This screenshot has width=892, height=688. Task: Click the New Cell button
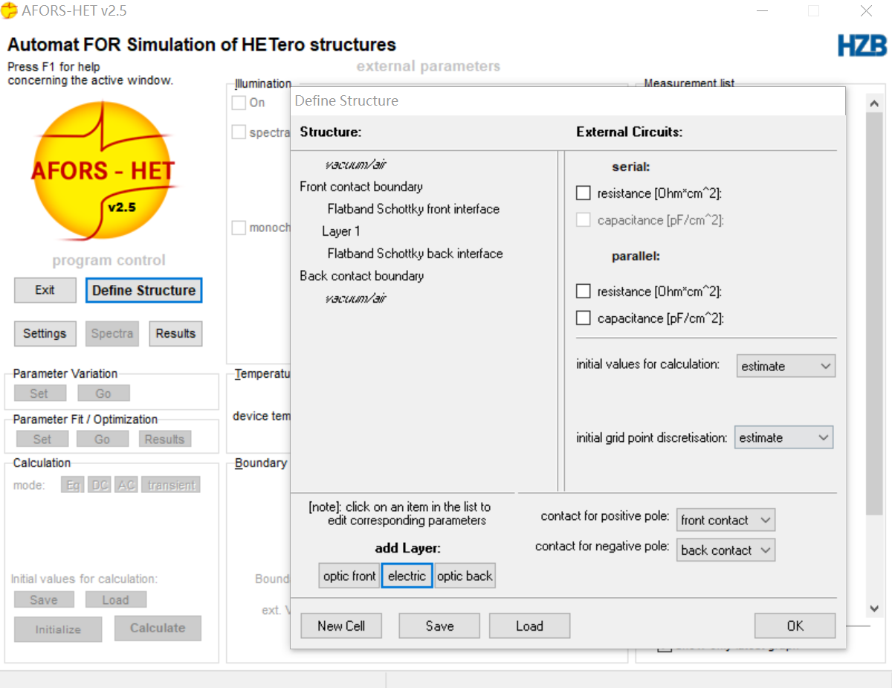[x=341, y=626]
